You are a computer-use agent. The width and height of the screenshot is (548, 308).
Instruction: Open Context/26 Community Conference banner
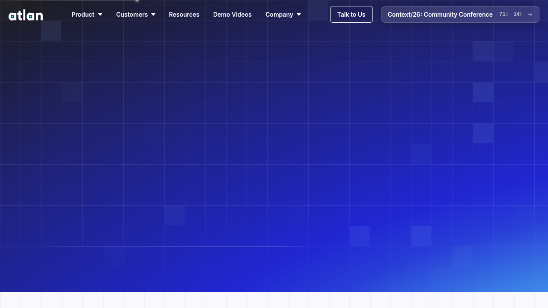click(x=460, y=15)
